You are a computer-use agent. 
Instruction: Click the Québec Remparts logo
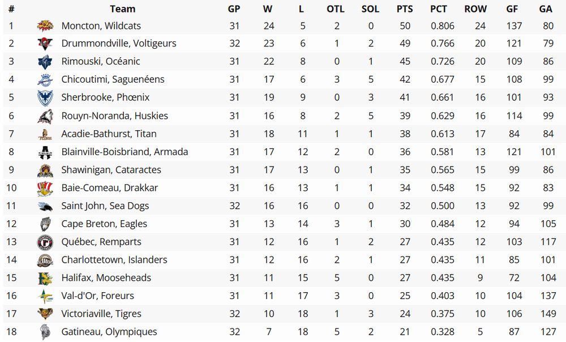[45, 242]
